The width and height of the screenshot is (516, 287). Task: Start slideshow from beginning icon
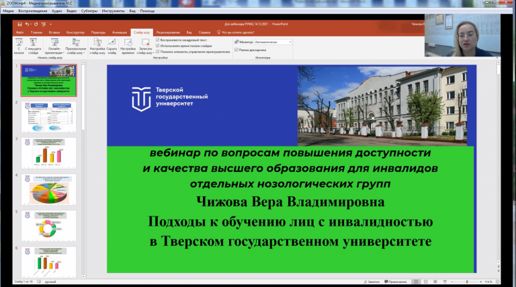(19, 45)
